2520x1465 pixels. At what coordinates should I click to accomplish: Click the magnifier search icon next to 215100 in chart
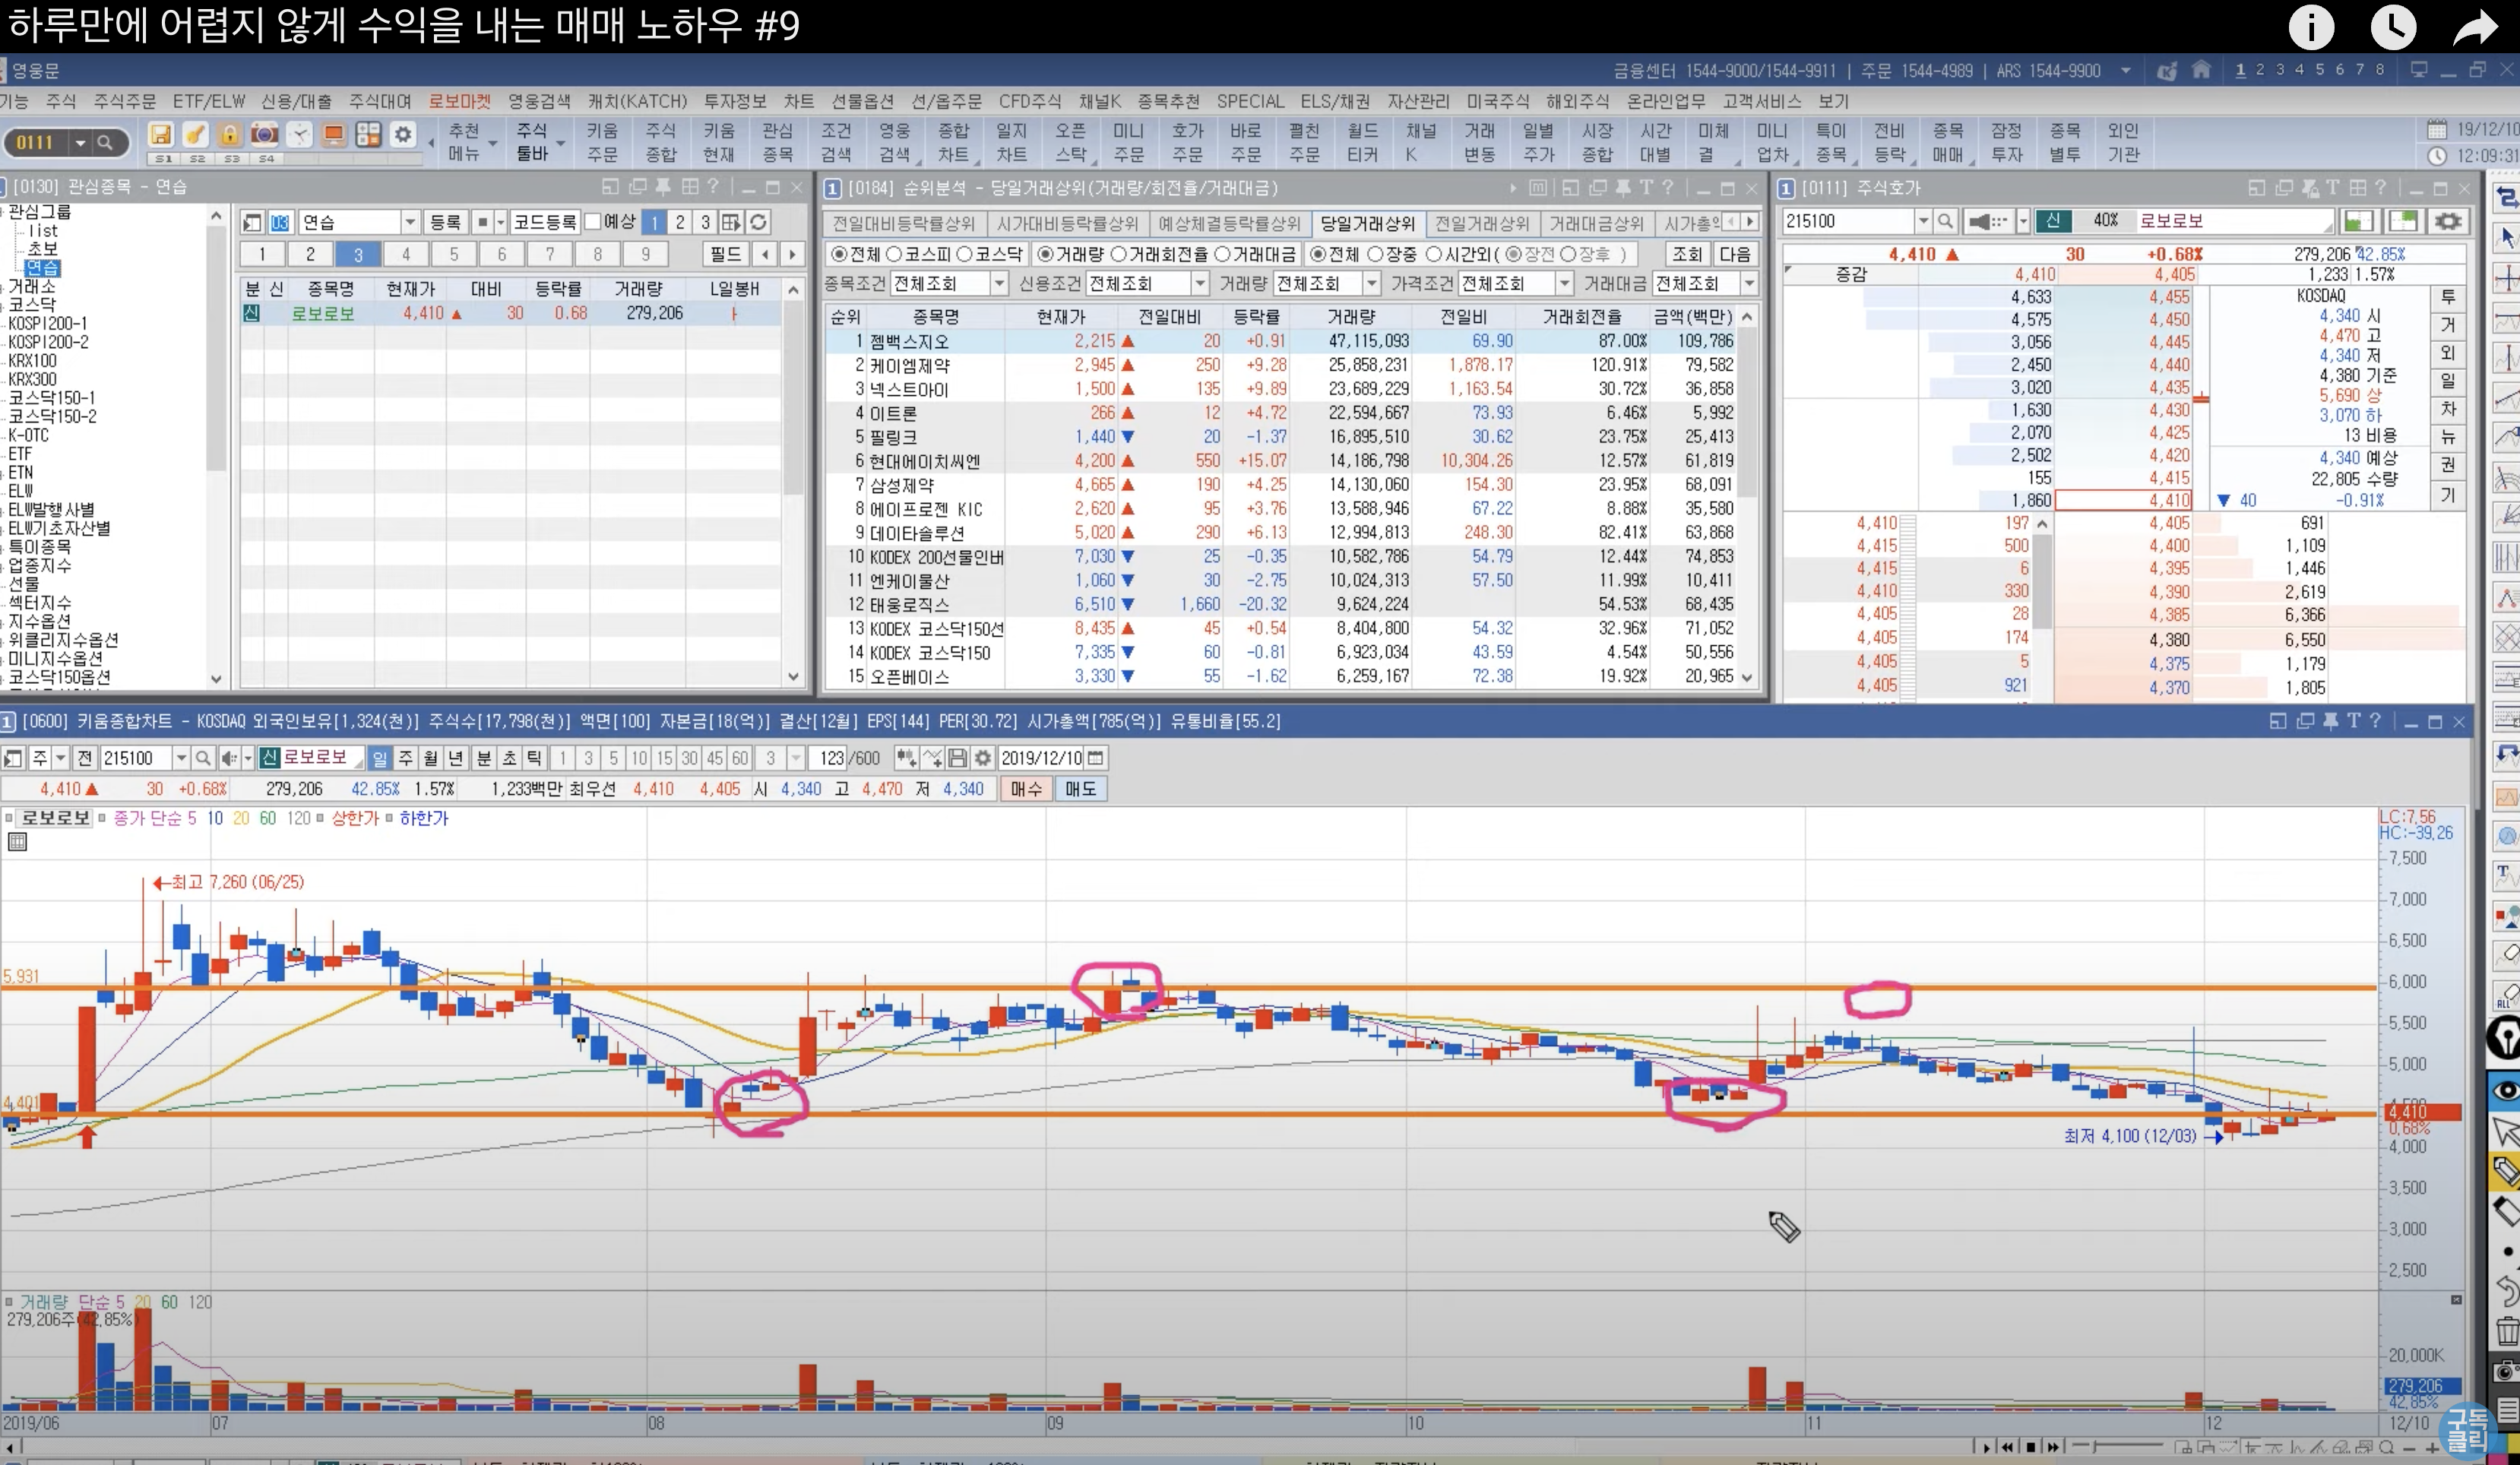pos(203,758)
